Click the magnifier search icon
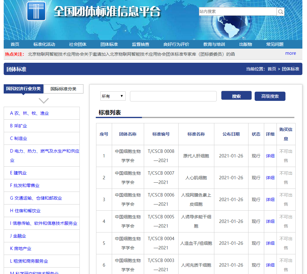Image resolution: width=307 pixels, height=274 pixels. pos(280,11)
